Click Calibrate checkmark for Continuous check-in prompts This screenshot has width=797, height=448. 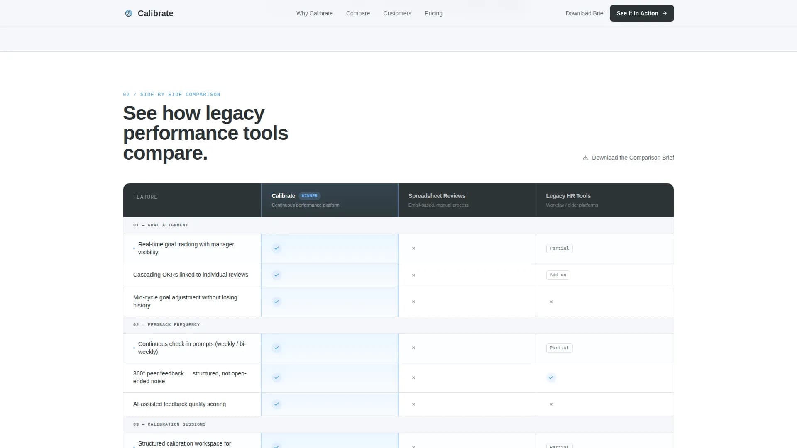[x=276, y=348]
